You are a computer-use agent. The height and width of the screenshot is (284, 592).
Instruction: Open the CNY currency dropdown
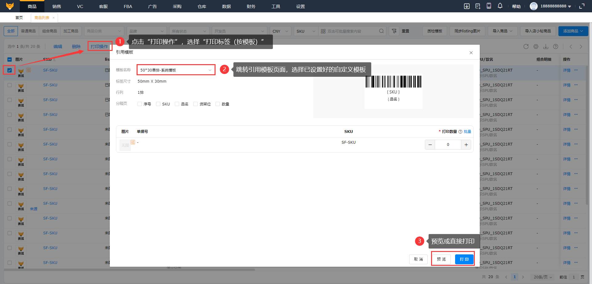click(280, 31)
